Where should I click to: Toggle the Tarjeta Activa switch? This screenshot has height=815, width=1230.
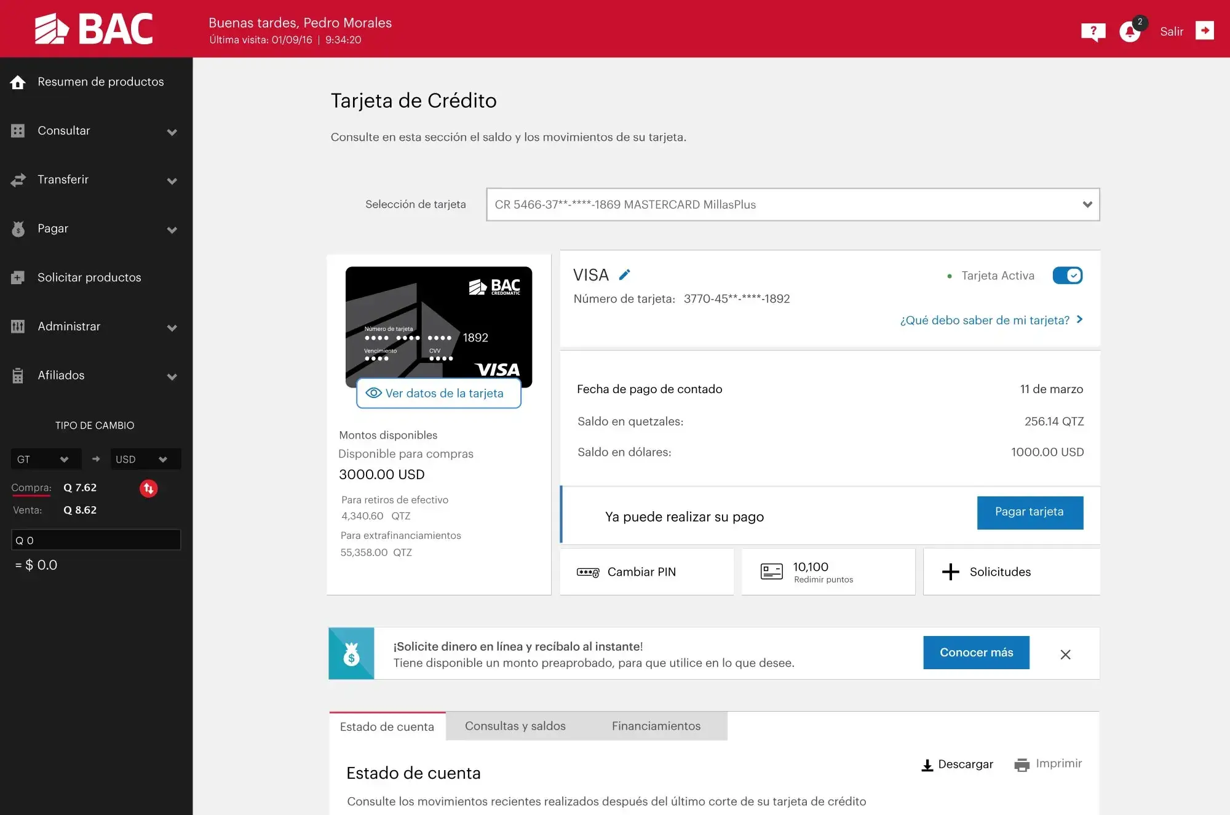tap(1067, 276)
